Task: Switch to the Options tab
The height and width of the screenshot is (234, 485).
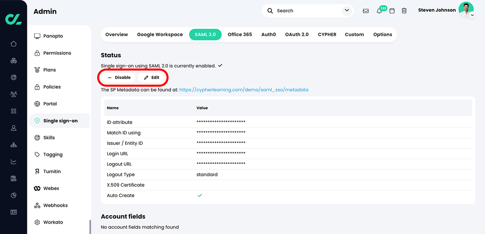Action: 383,35
